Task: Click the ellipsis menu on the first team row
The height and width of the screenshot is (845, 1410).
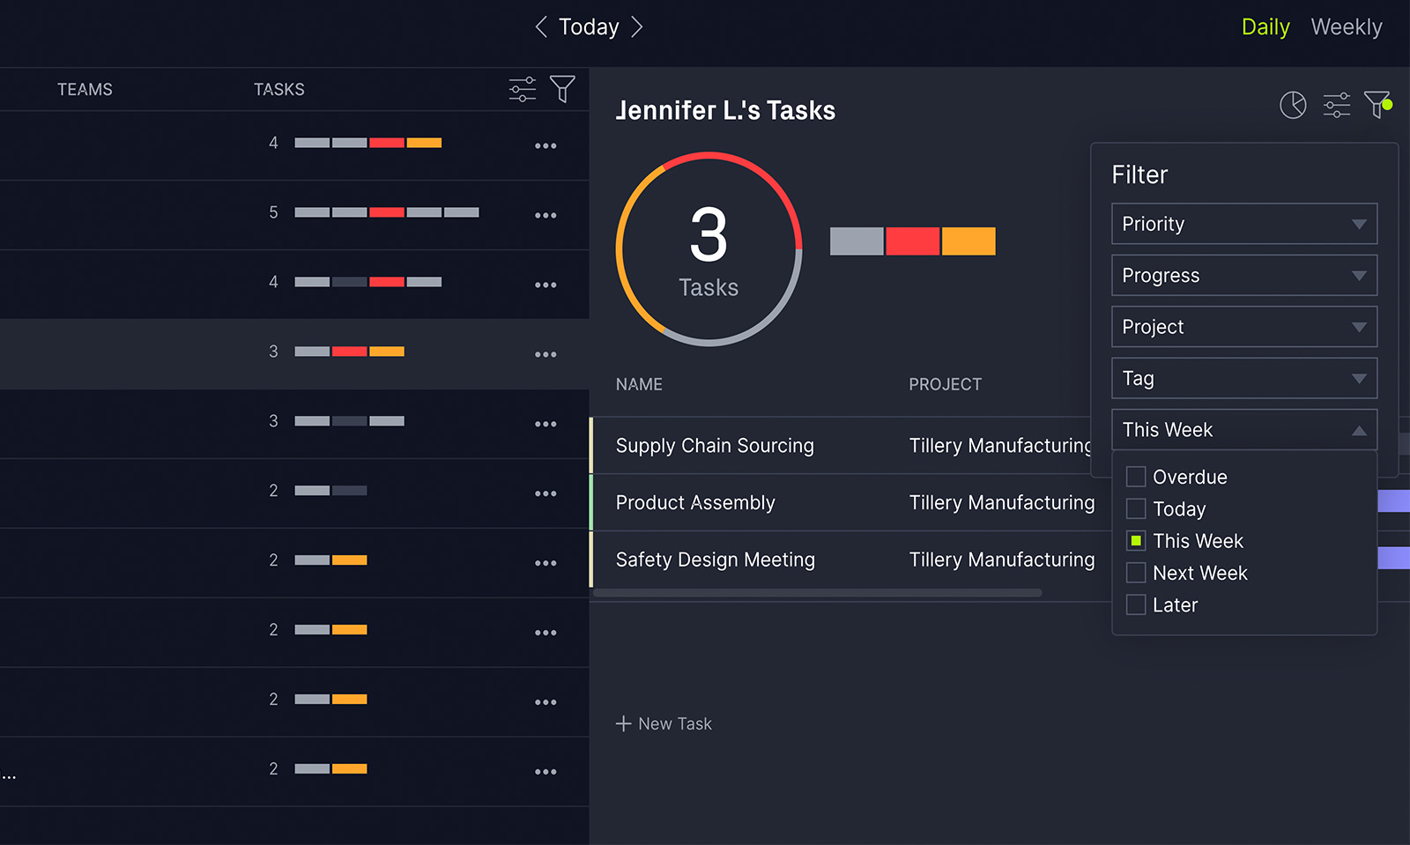Action: 545,145
